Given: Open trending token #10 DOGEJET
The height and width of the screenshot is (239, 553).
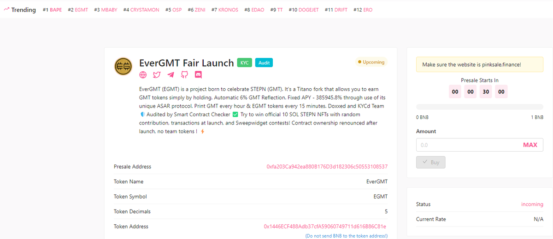Looking at the screenshot, I should [x=304, y=10].
